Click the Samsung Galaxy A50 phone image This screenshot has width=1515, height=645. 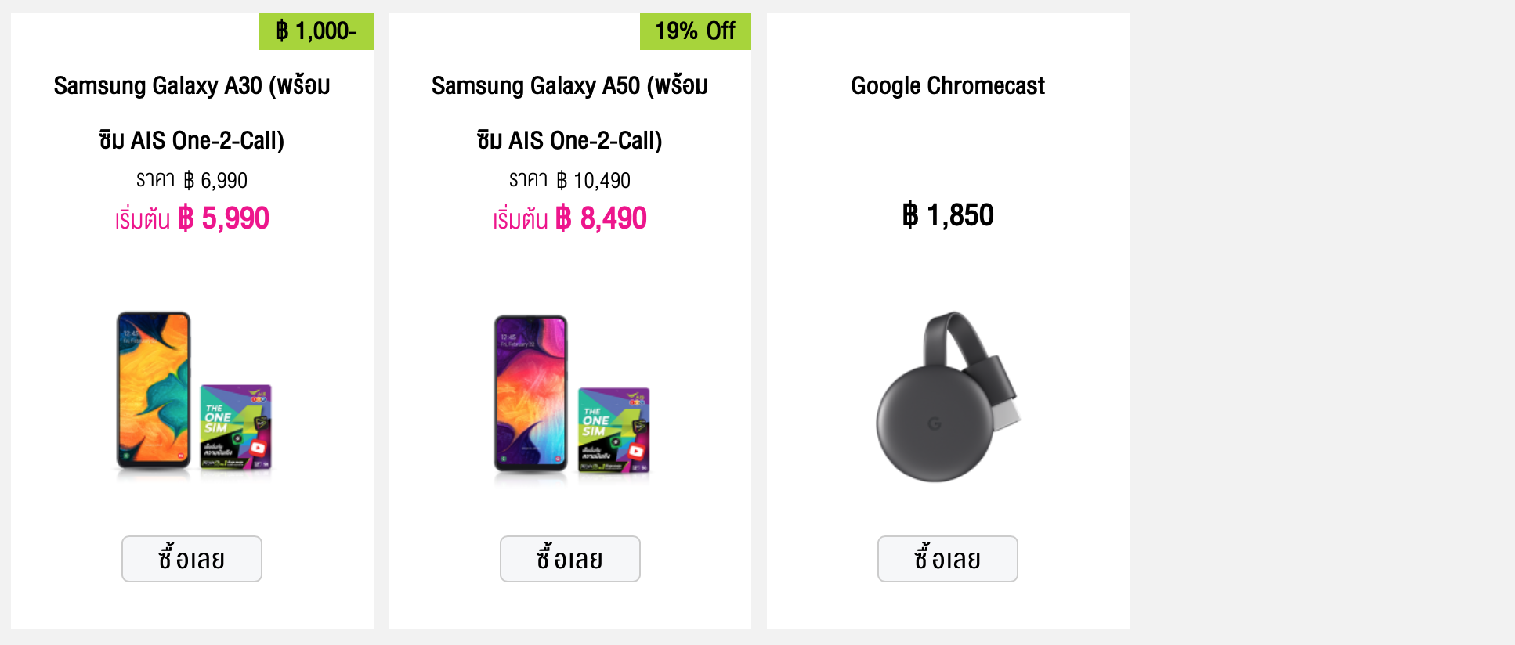pyautogui.click(x=530, y=393)
